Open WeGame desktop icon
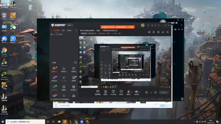The height and width of the screenshot is (124, 221). click(4, 63)
